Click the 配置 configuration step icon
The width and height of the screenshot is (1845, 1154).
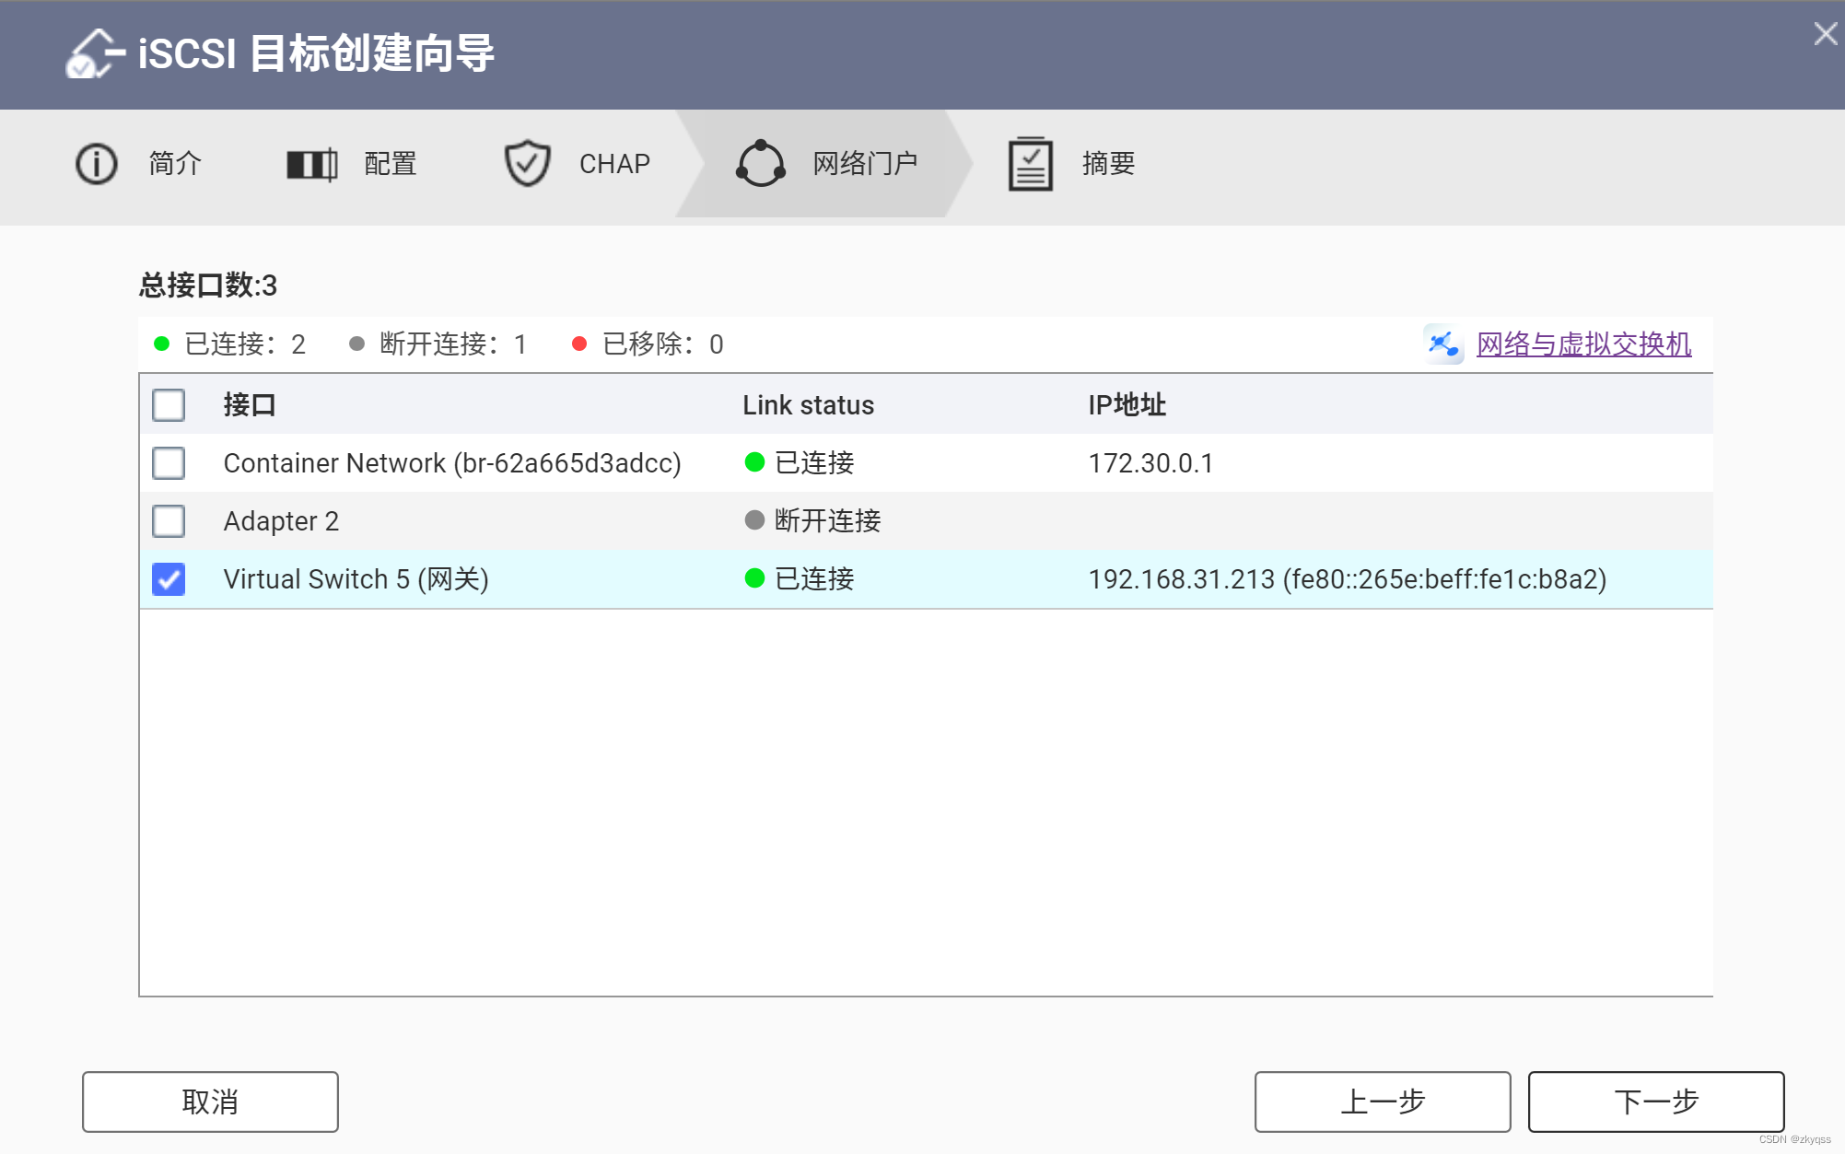click(x=310, y=163)
